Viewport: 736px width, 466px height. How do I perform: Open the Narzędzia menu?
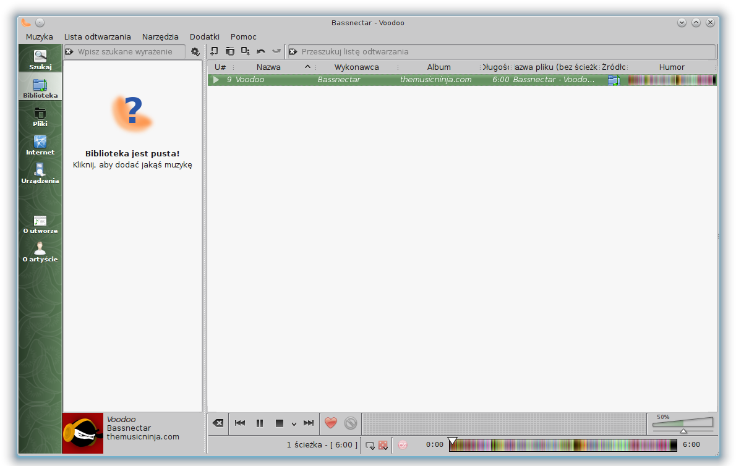(160, 36)
